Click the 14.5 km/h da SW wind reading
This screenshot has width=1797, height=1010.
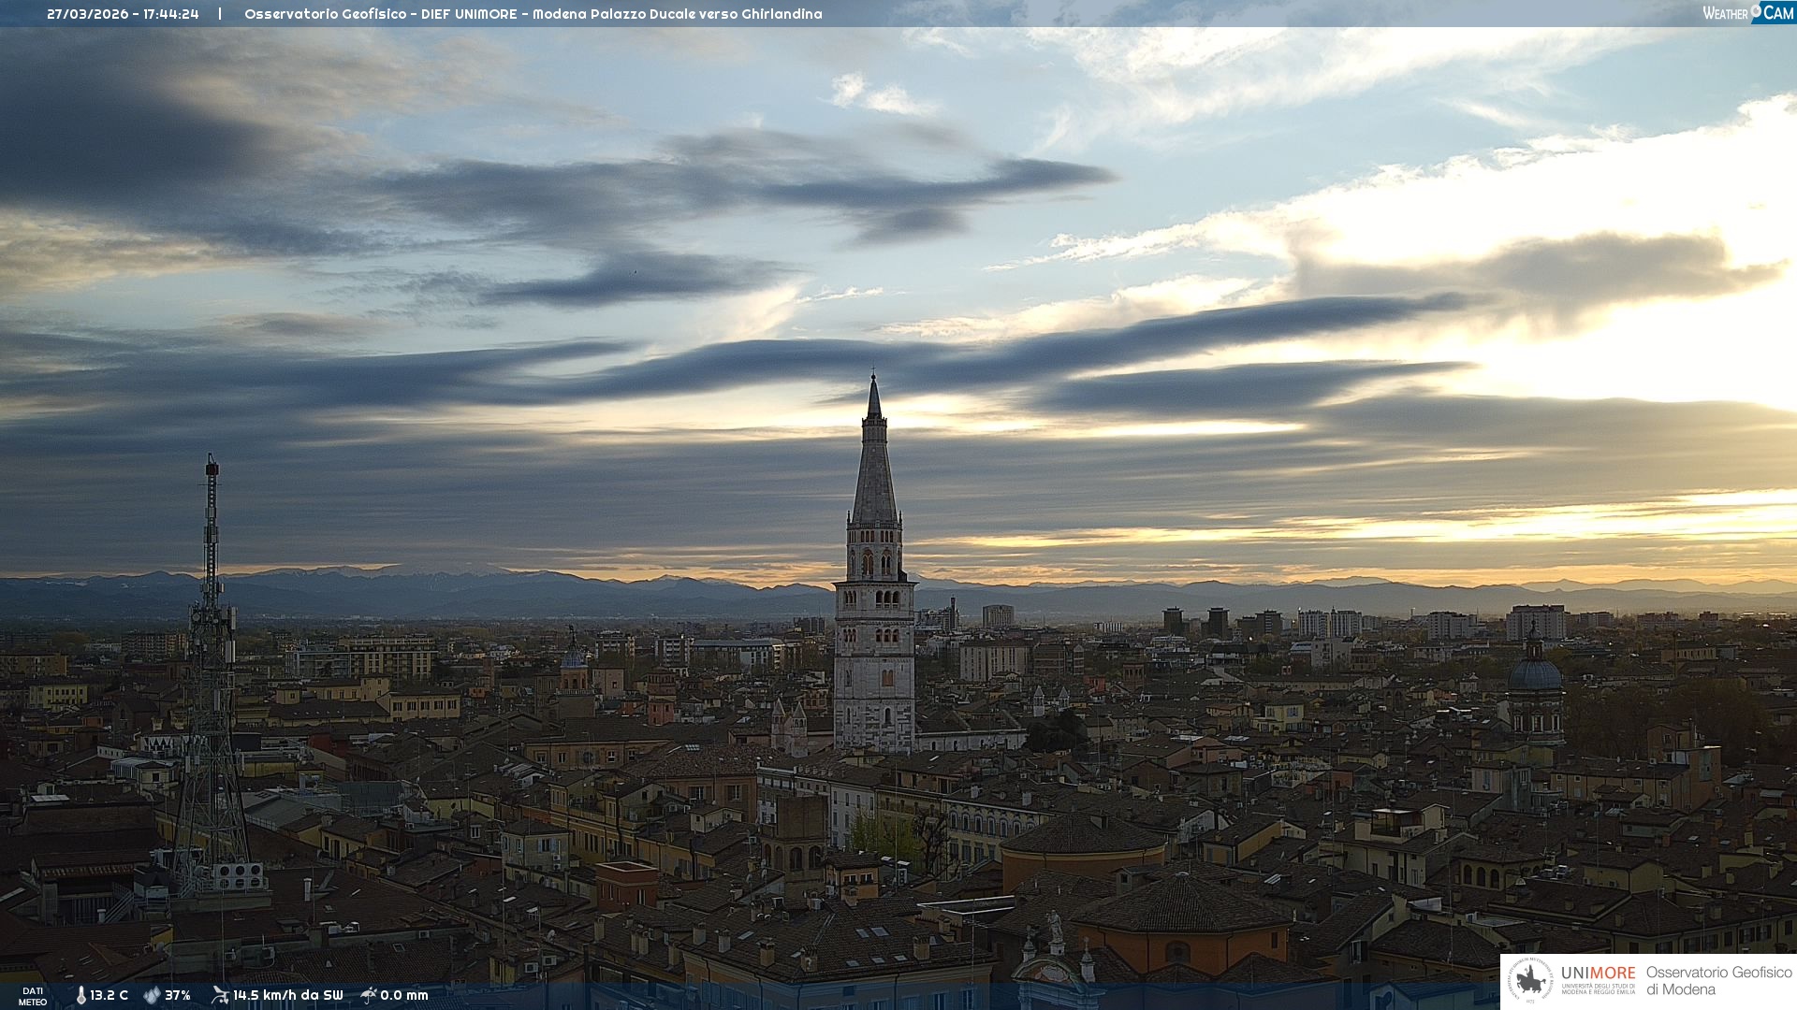[288, 996]
